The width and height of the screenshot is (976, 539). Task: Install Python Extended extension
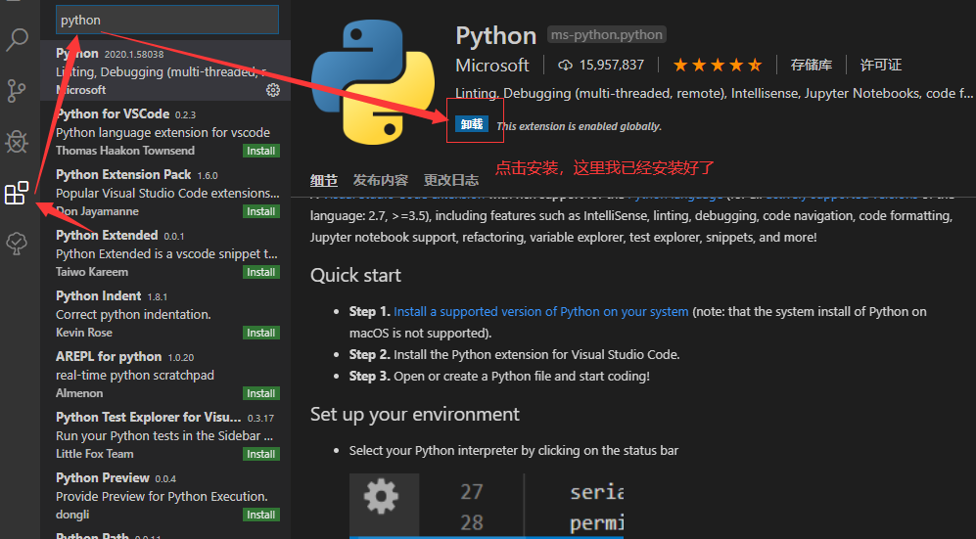pos(260,272)
